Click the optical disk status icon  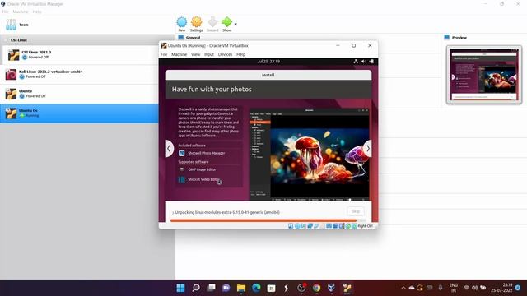click(x=297, y=226)
